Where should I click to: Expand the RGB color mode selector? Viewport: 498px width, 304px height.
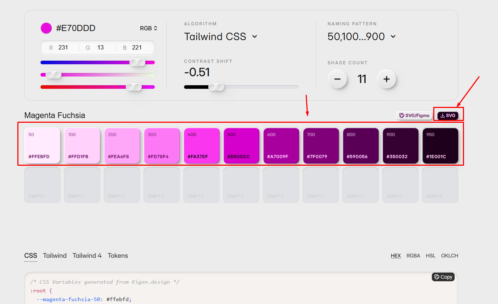pos(149,28)
